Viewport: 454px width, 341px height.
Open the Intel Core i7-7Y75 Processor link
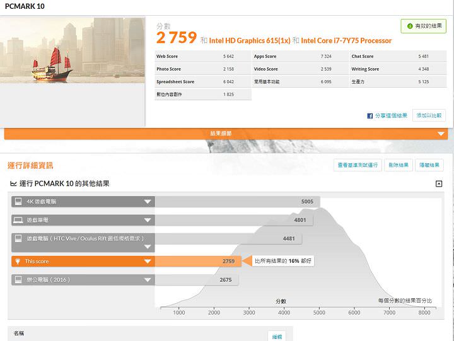[x=346, y=41]
